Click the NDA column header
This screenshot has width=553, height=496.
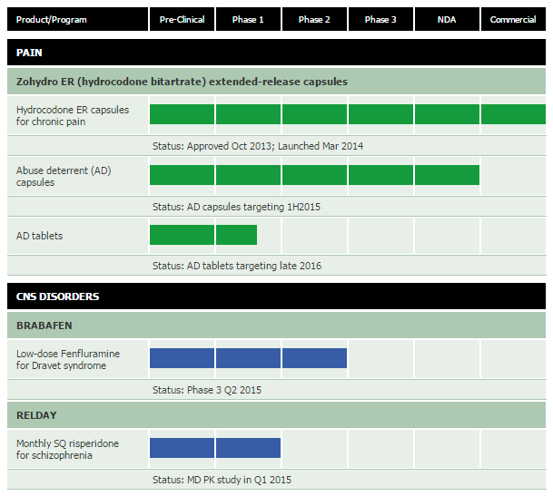coord(447,19)
